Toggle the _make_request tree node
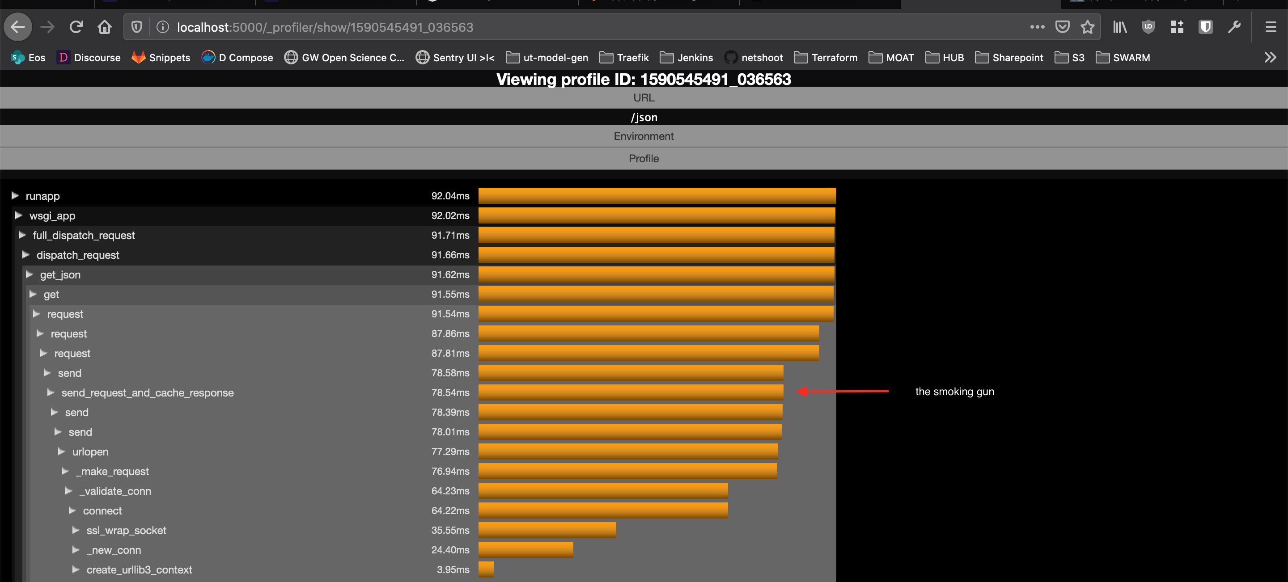 (x=64, y=471)
